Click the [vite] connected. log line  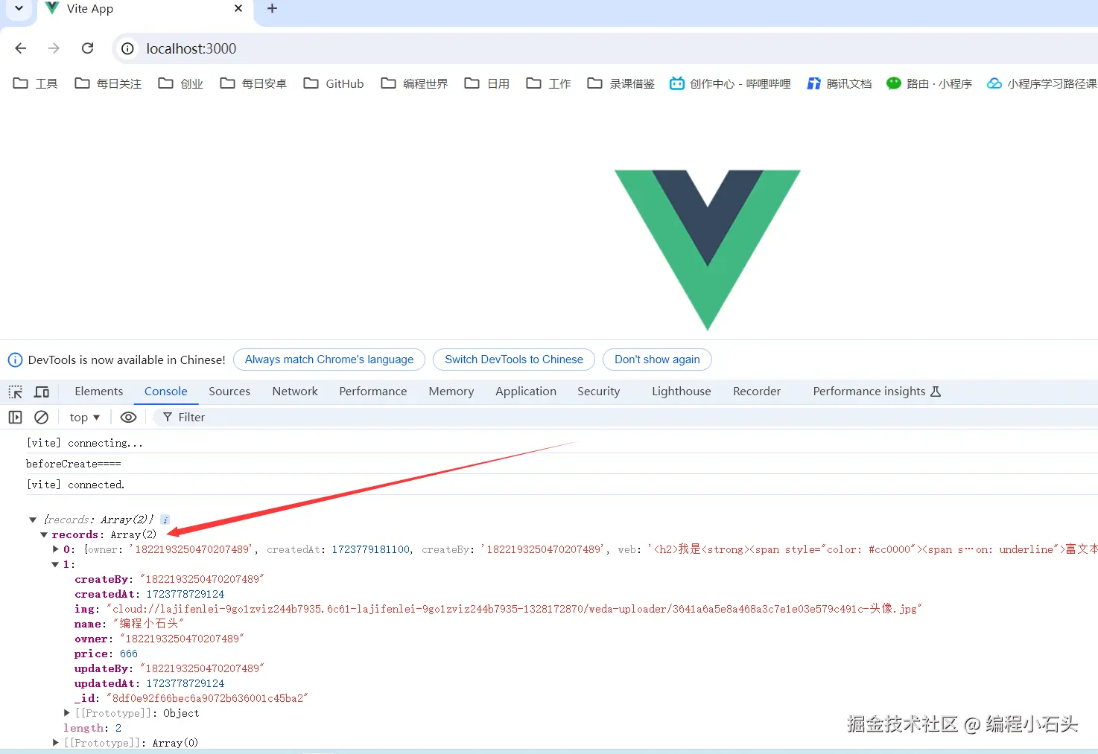(x=76, y=485)
